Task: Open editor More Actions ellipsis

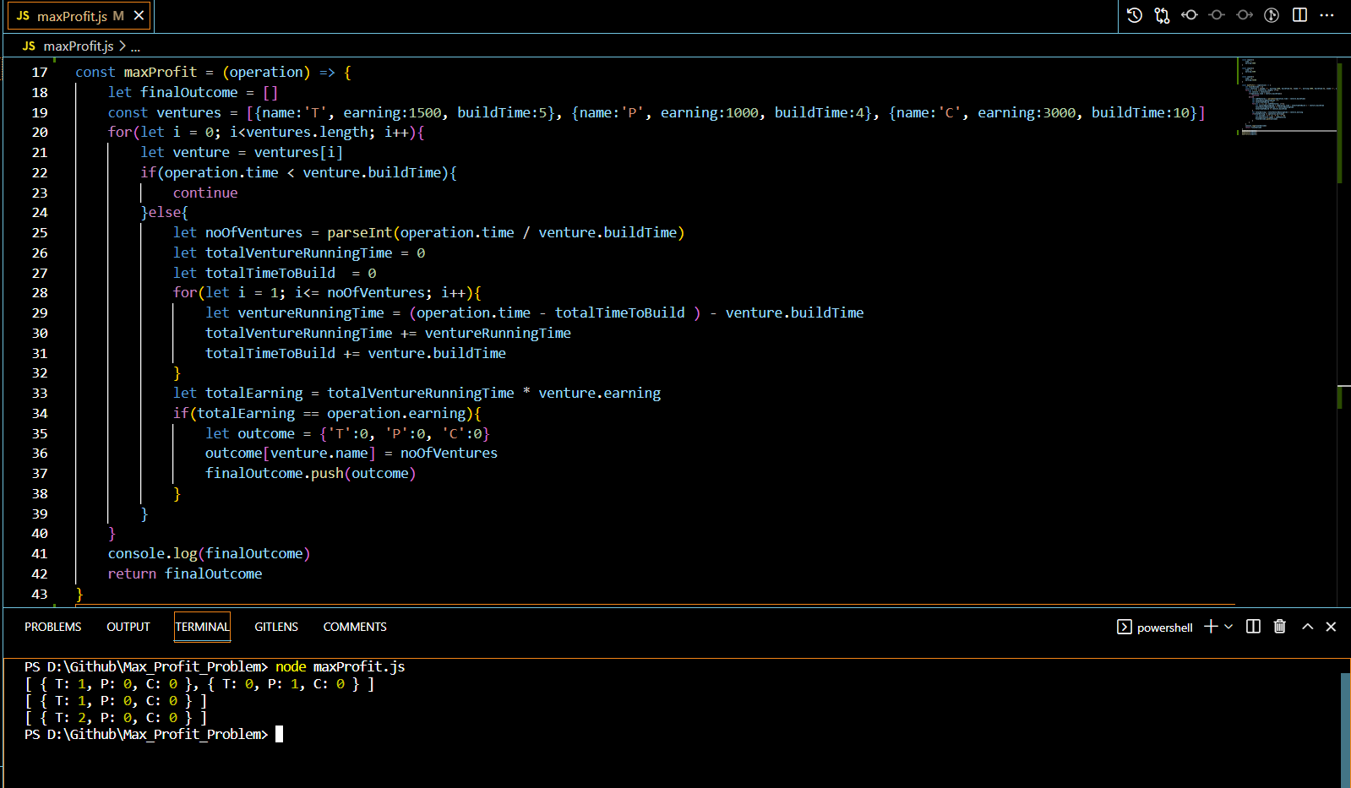Action: pyautogui.click(x=1327, y=15)
